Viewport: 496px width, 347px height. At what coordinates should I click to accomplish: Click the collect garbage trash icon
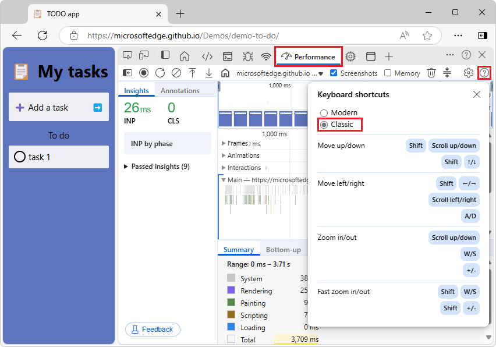[x=431, y=73]
